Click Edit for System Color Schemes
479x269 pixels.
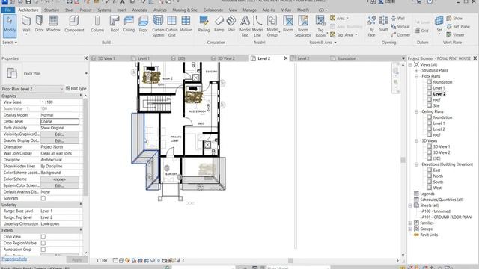tap(59, 185)
